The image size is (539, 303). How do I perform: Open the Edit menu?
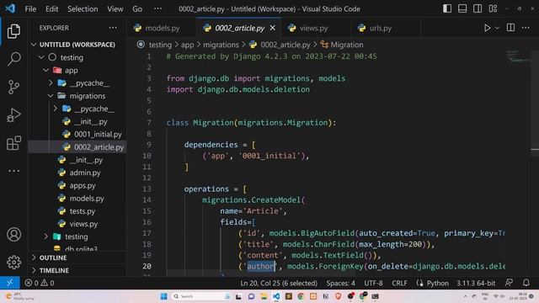pos(52,9)
